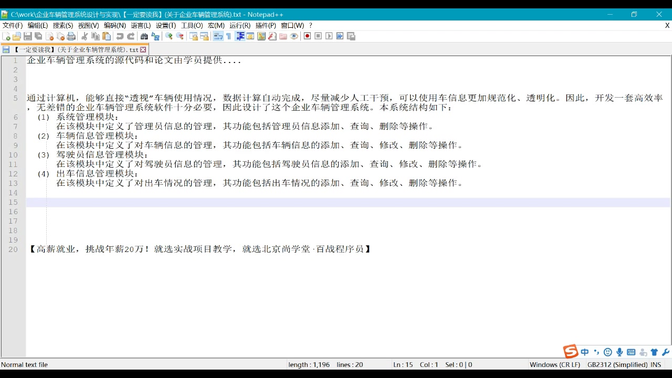The image size is (672, 378).
Task: Open the 编码(N) menu
Action: click(x=114, y=25)
